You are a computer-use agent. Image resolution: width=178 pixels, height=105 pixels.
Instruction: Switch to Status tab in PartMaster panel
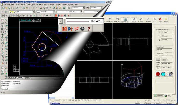168,96
